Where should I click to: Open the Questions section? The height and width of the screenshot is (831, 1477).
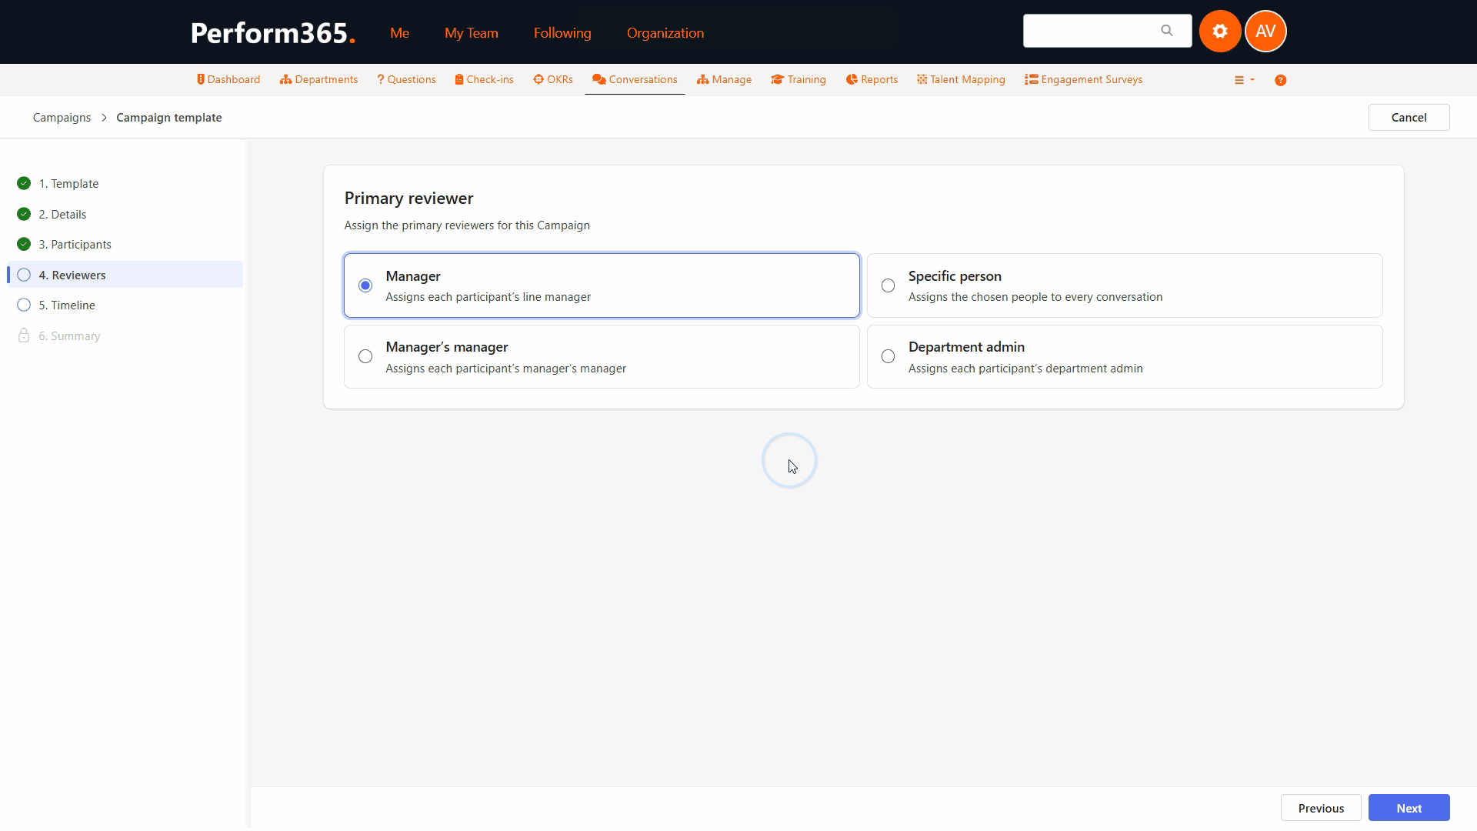pos(406,80)
